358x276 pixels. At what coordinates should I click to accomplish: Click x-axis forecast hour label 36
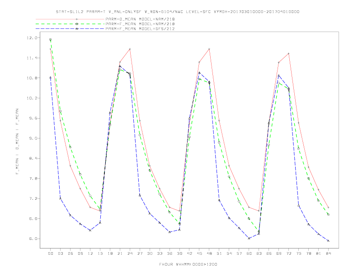pos(170,253)
